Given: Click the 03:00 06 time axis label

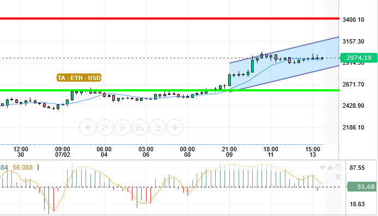Looking at the screenshot, I should coord(146,152).
